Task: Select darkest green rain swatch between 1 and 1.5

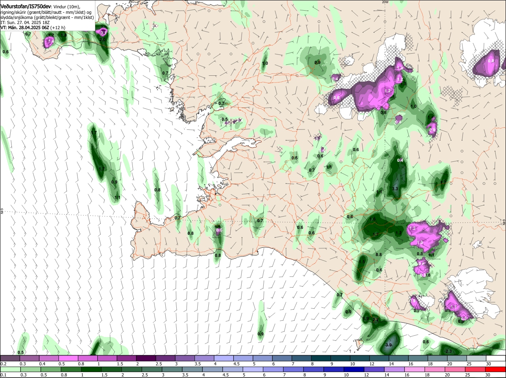Action: [91, 369]
